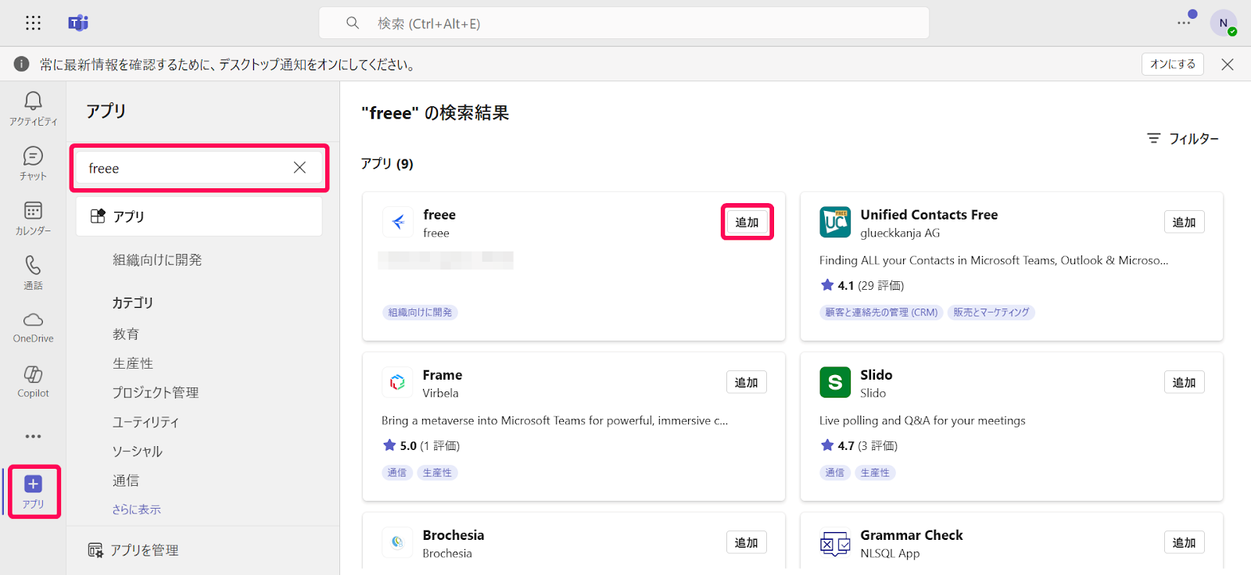Clear the freee search text
The height and width of the screenshot is (575, 1251).
pyautogui.click(x=299, y=167)
